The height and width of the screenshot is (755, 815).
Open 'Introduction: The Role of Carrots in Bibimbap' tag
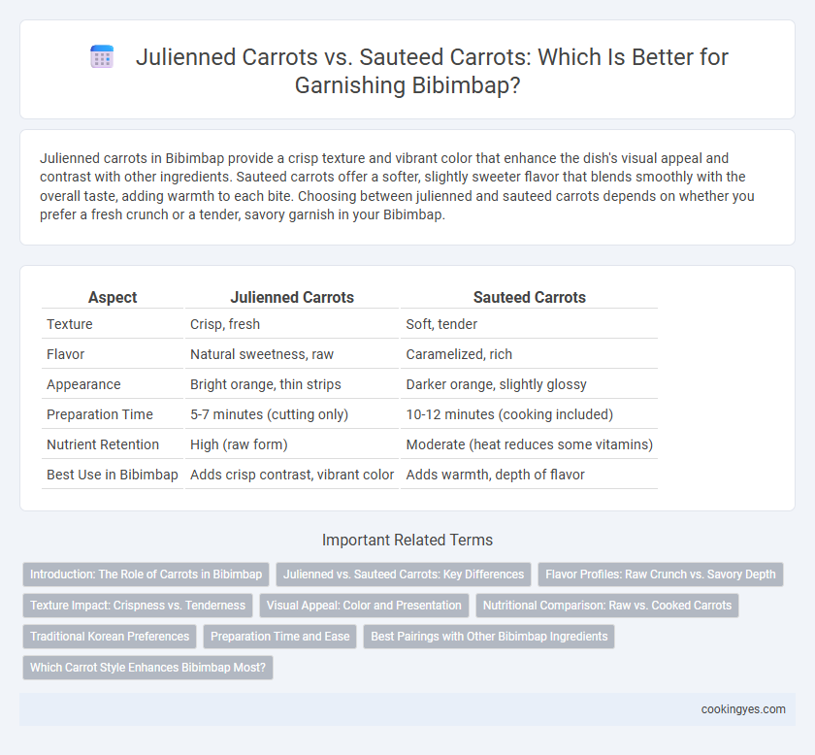[147, 574]
